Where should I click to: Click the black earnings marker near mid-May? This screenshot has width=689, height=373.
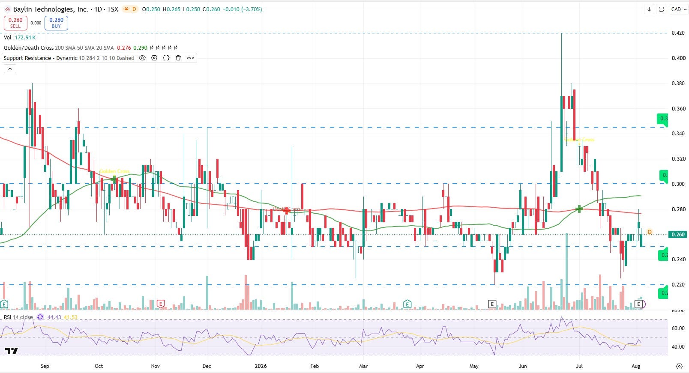point(492,304)
